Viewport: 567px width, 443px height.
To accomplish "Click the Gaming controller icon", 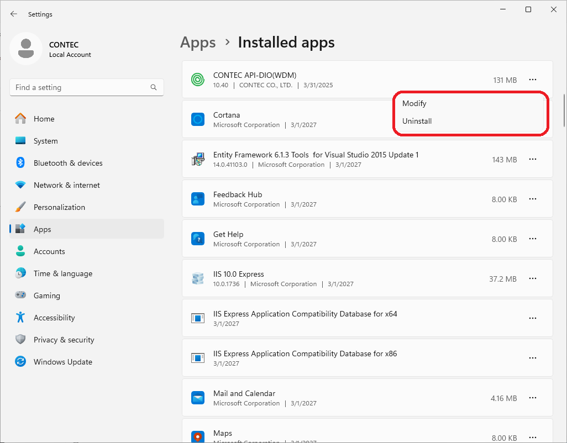I will coord(20,295).
